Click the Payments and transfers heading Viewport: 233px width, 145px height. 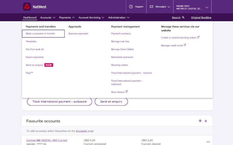41,27
